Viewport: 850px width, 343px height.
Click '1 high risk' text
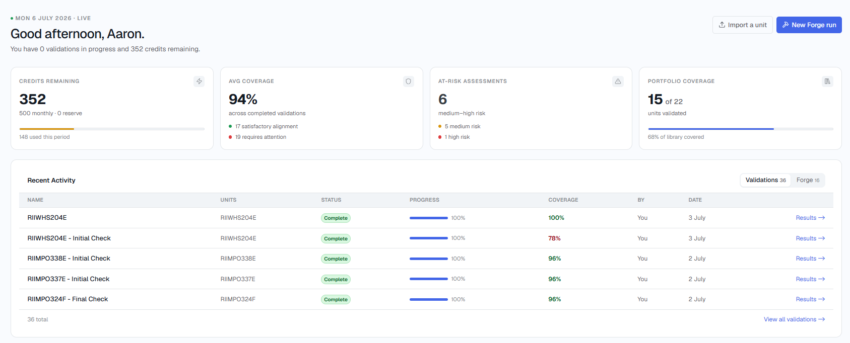coord(457,137)
